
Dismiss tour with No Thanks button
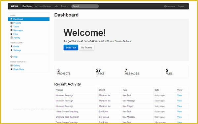click(86, 48)
